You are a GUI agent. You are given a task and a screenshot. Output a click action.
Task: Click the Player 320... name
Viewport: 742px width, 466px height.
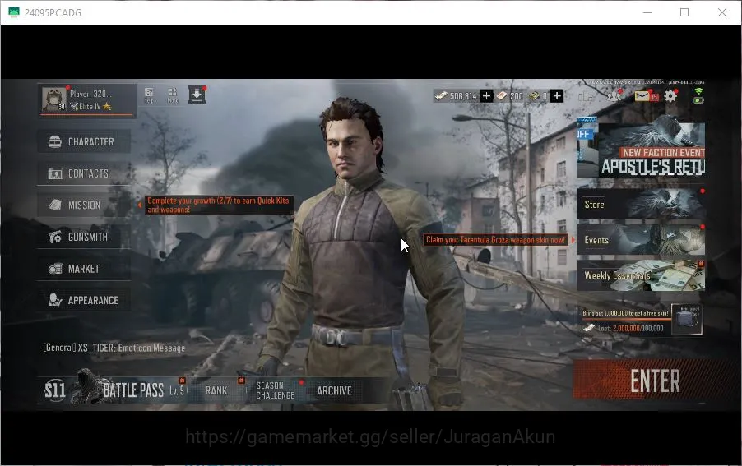(90, 94)
